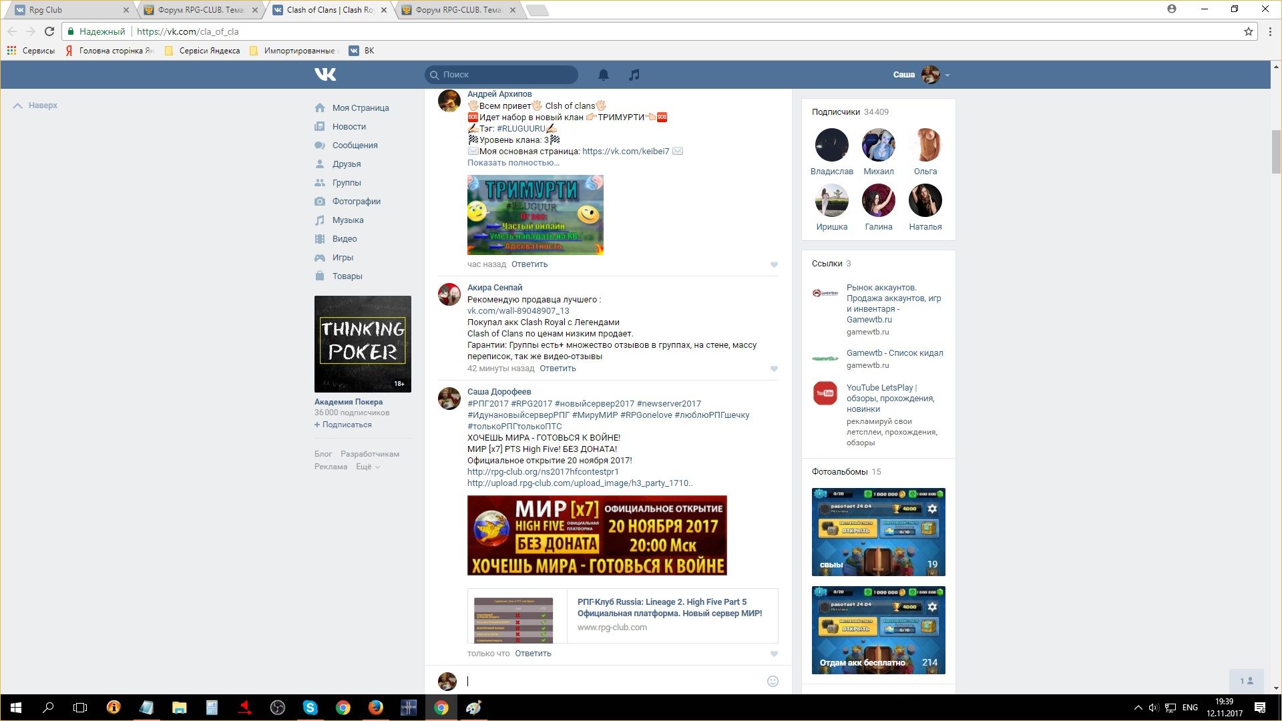Open the ВК bookmark in bookmarks bar
The width and height of the screenshot is (1282, 721).
[362, 51]
